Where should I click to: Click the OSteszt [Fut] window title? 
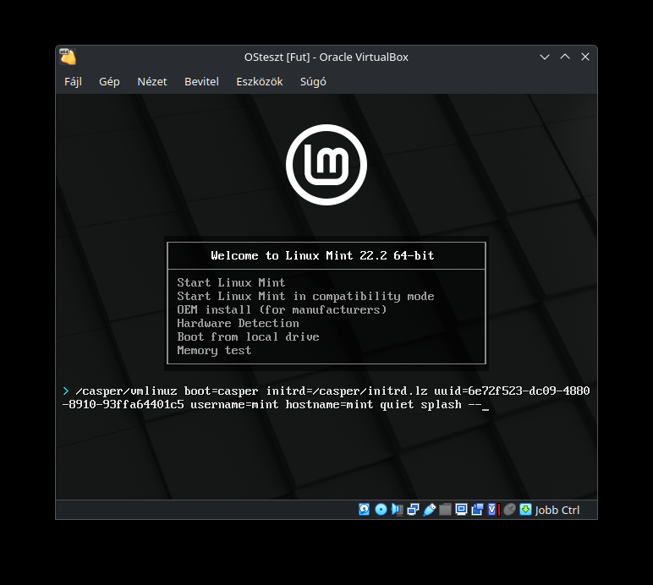(x=326, y=57)
